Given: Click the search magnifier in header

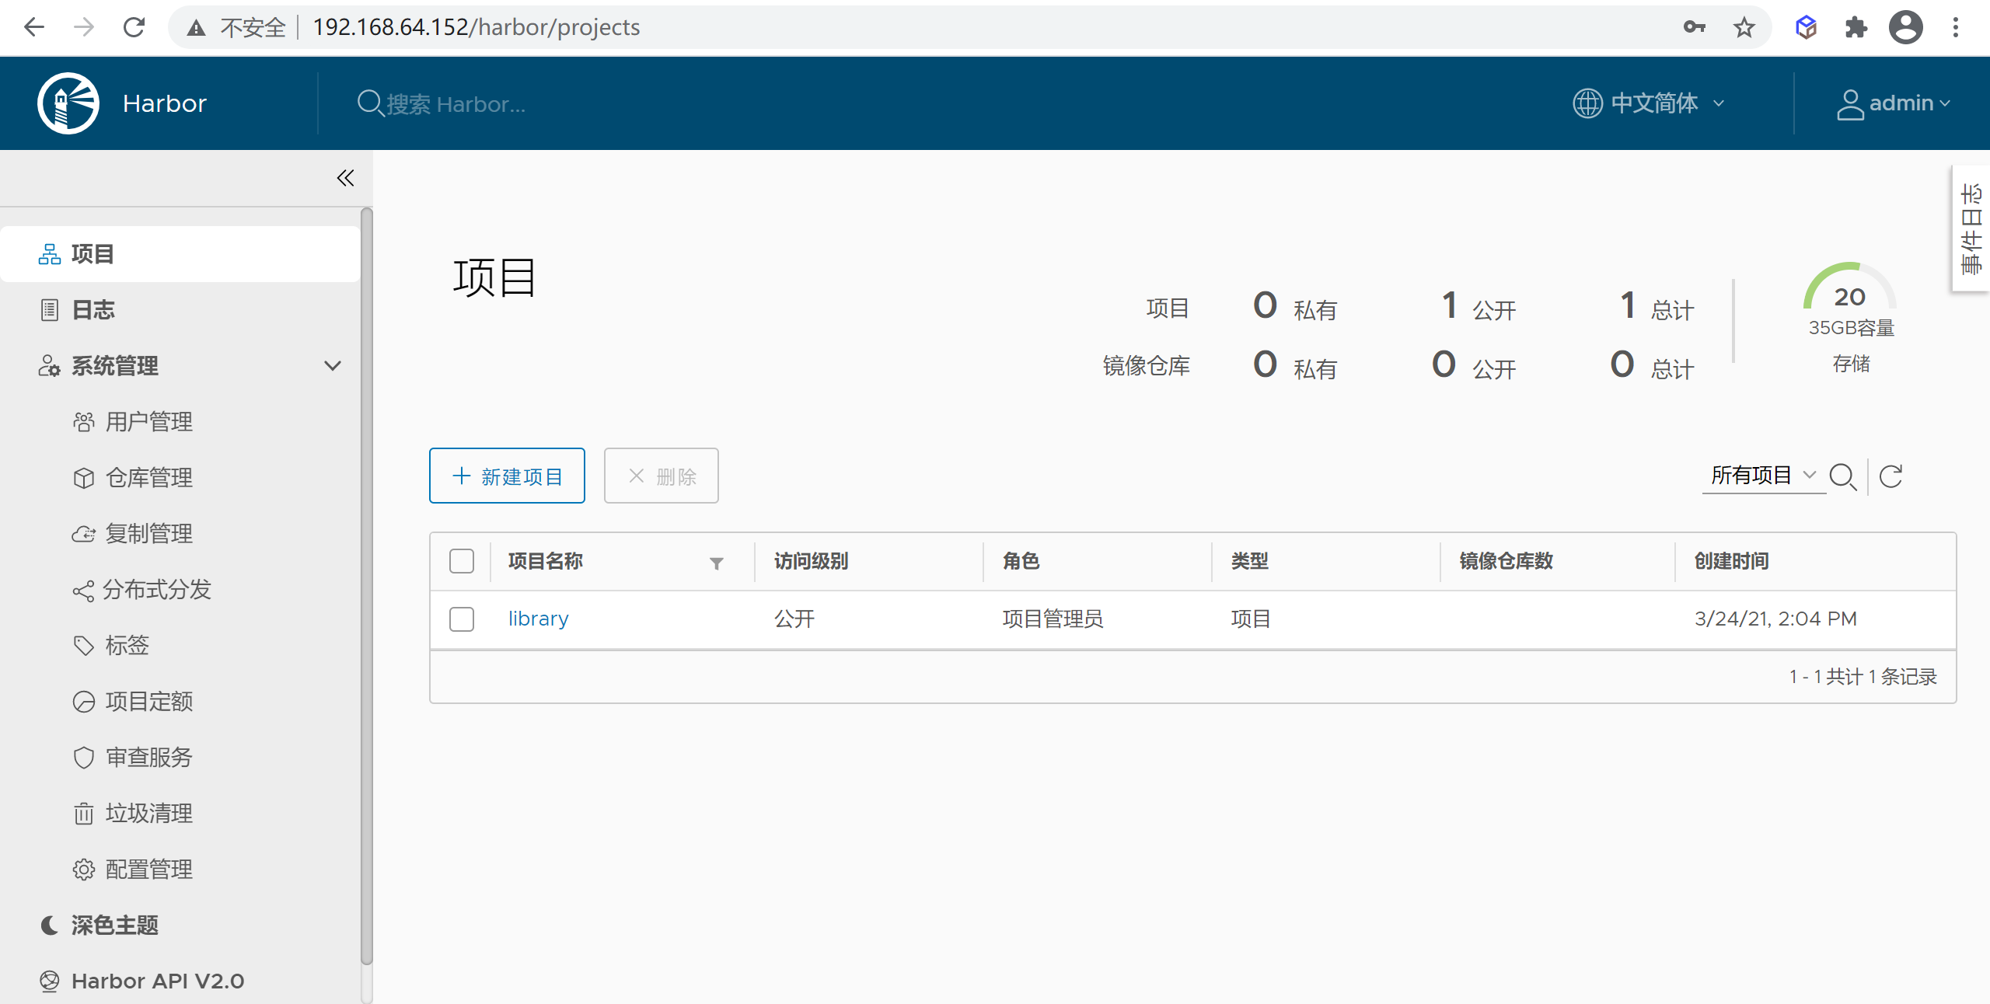Looking at the screenshot, I should pyautogui.click(x=370, y=103).
